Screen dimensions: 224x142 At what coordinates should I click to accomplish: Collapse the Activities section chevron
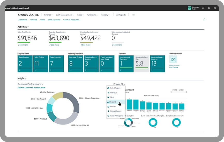(28, 27)
